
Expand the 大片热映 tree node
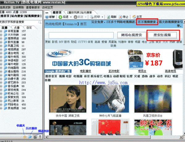(1, 35)
